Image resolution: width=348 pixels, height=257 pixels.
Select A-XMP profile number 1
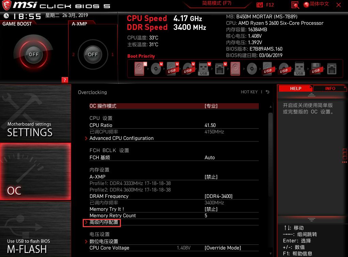[x=112, y=54]
